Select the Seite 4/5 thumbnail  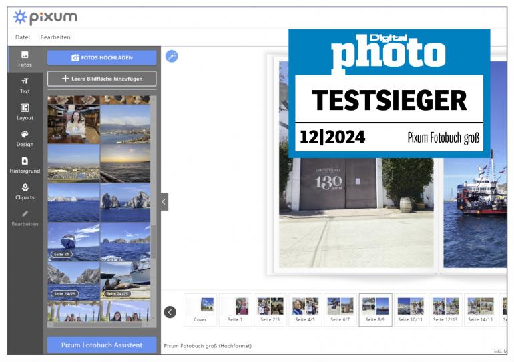coord(305,309)
